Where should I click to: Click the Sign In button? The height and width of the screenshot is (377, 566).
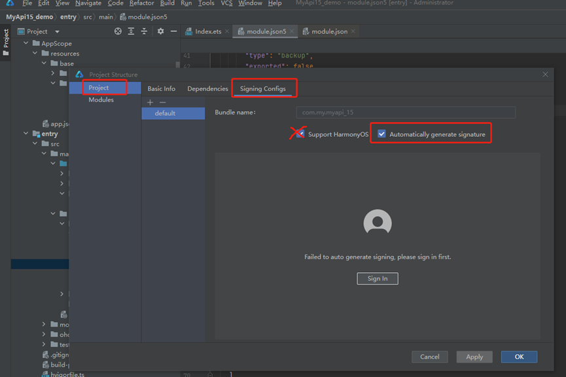[x=378, y=278]
